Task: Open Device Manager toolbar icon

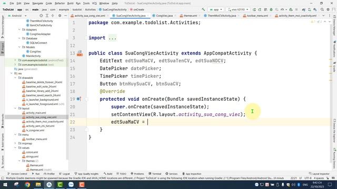Action: [x=309, y=9]
